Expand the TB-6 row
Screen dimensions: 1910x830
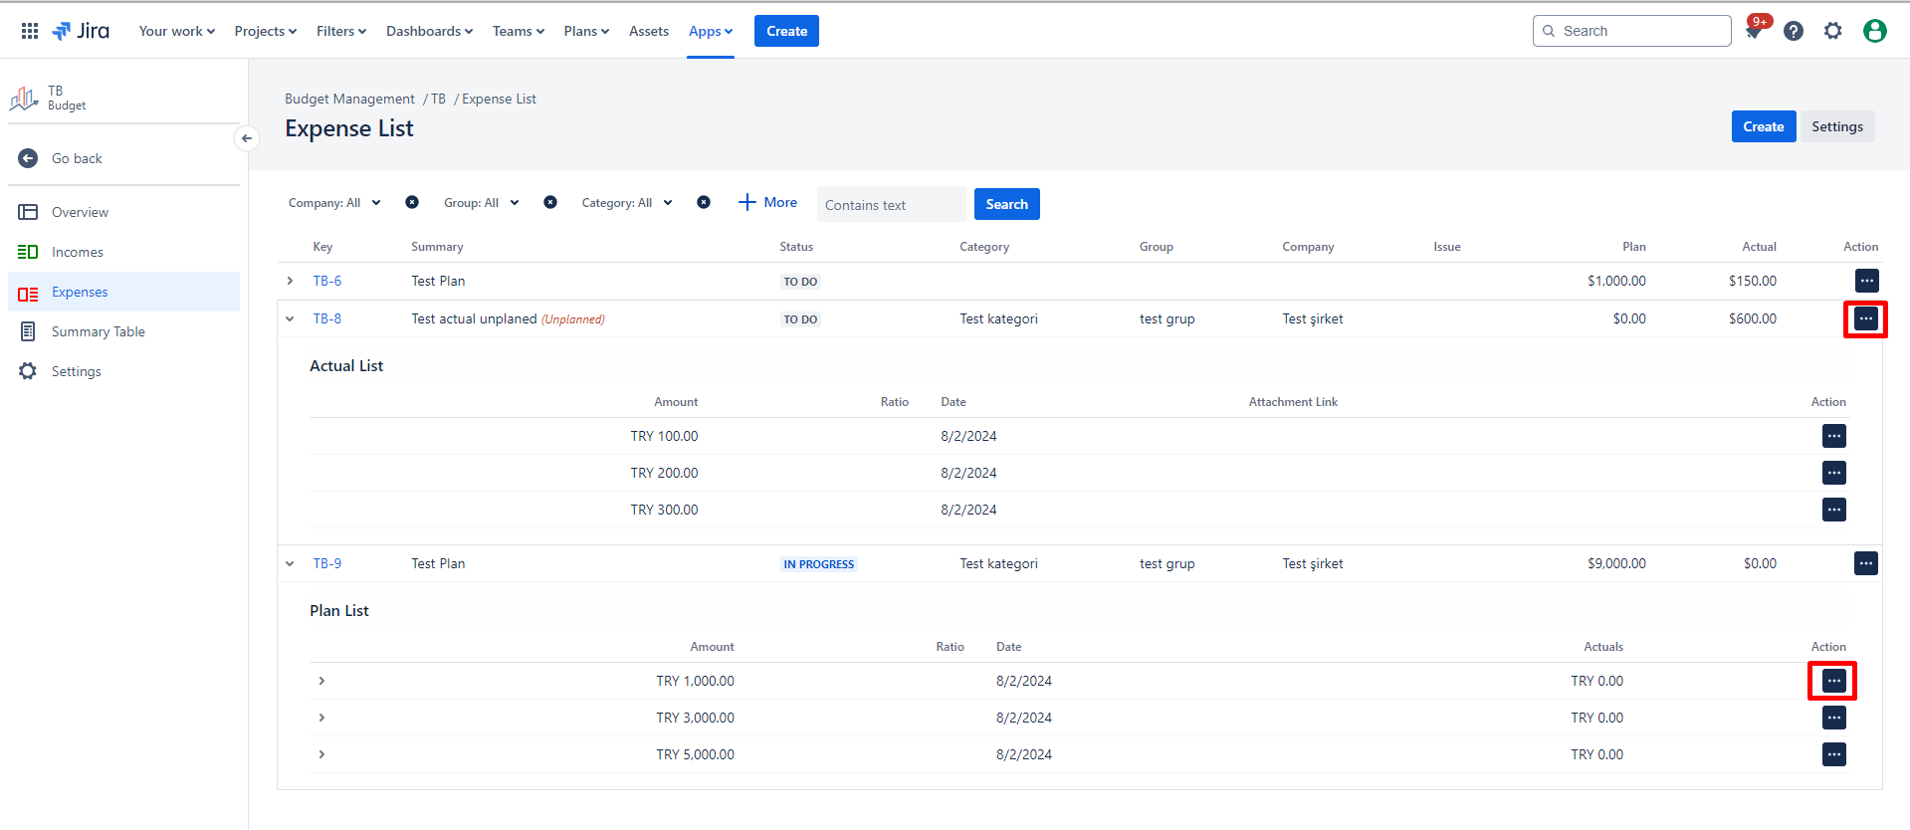[290, 281]
